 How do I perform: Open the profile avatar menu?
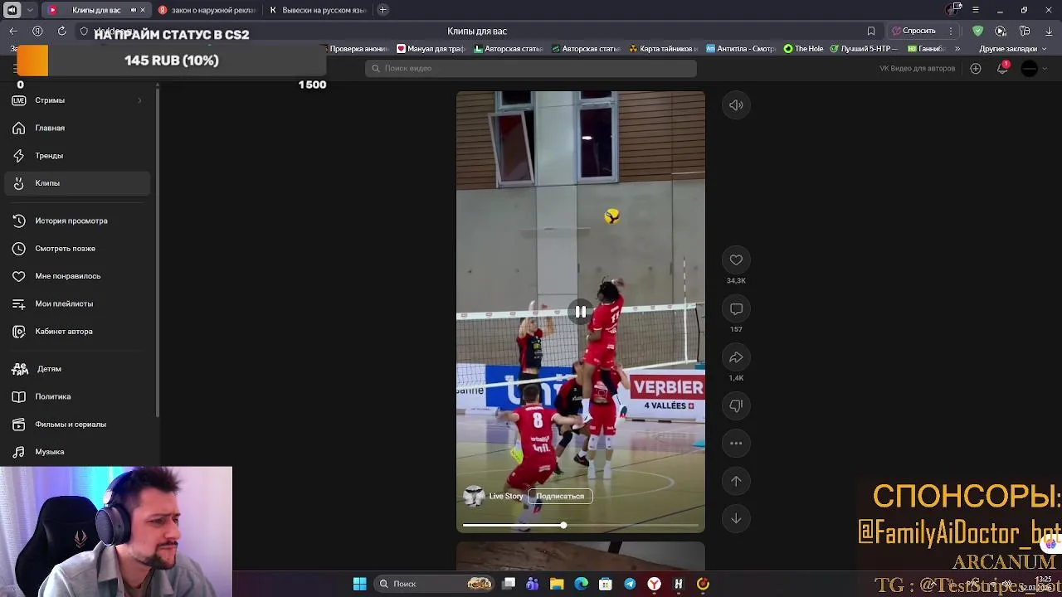point(1030,68)
